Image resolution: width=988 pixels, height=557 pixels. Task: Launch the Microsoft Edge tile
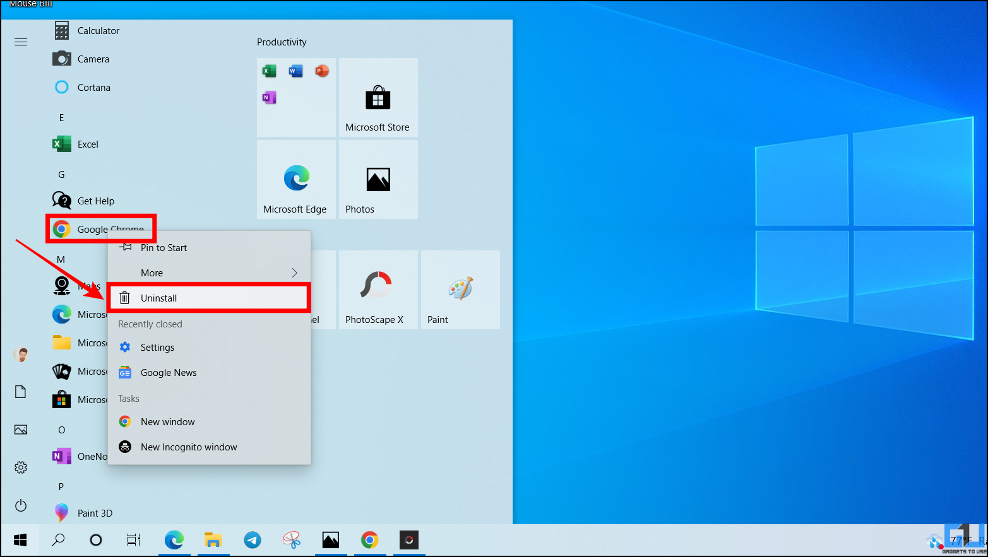coord(296,180)
